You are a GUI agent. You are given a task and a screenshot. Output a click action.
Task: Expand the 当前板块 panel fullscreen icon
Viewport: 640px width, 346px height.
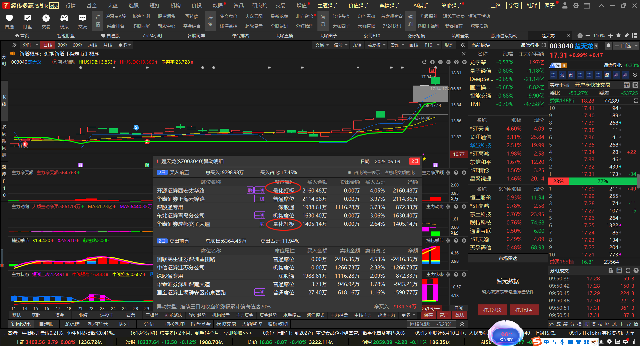(x=544, y=45)
